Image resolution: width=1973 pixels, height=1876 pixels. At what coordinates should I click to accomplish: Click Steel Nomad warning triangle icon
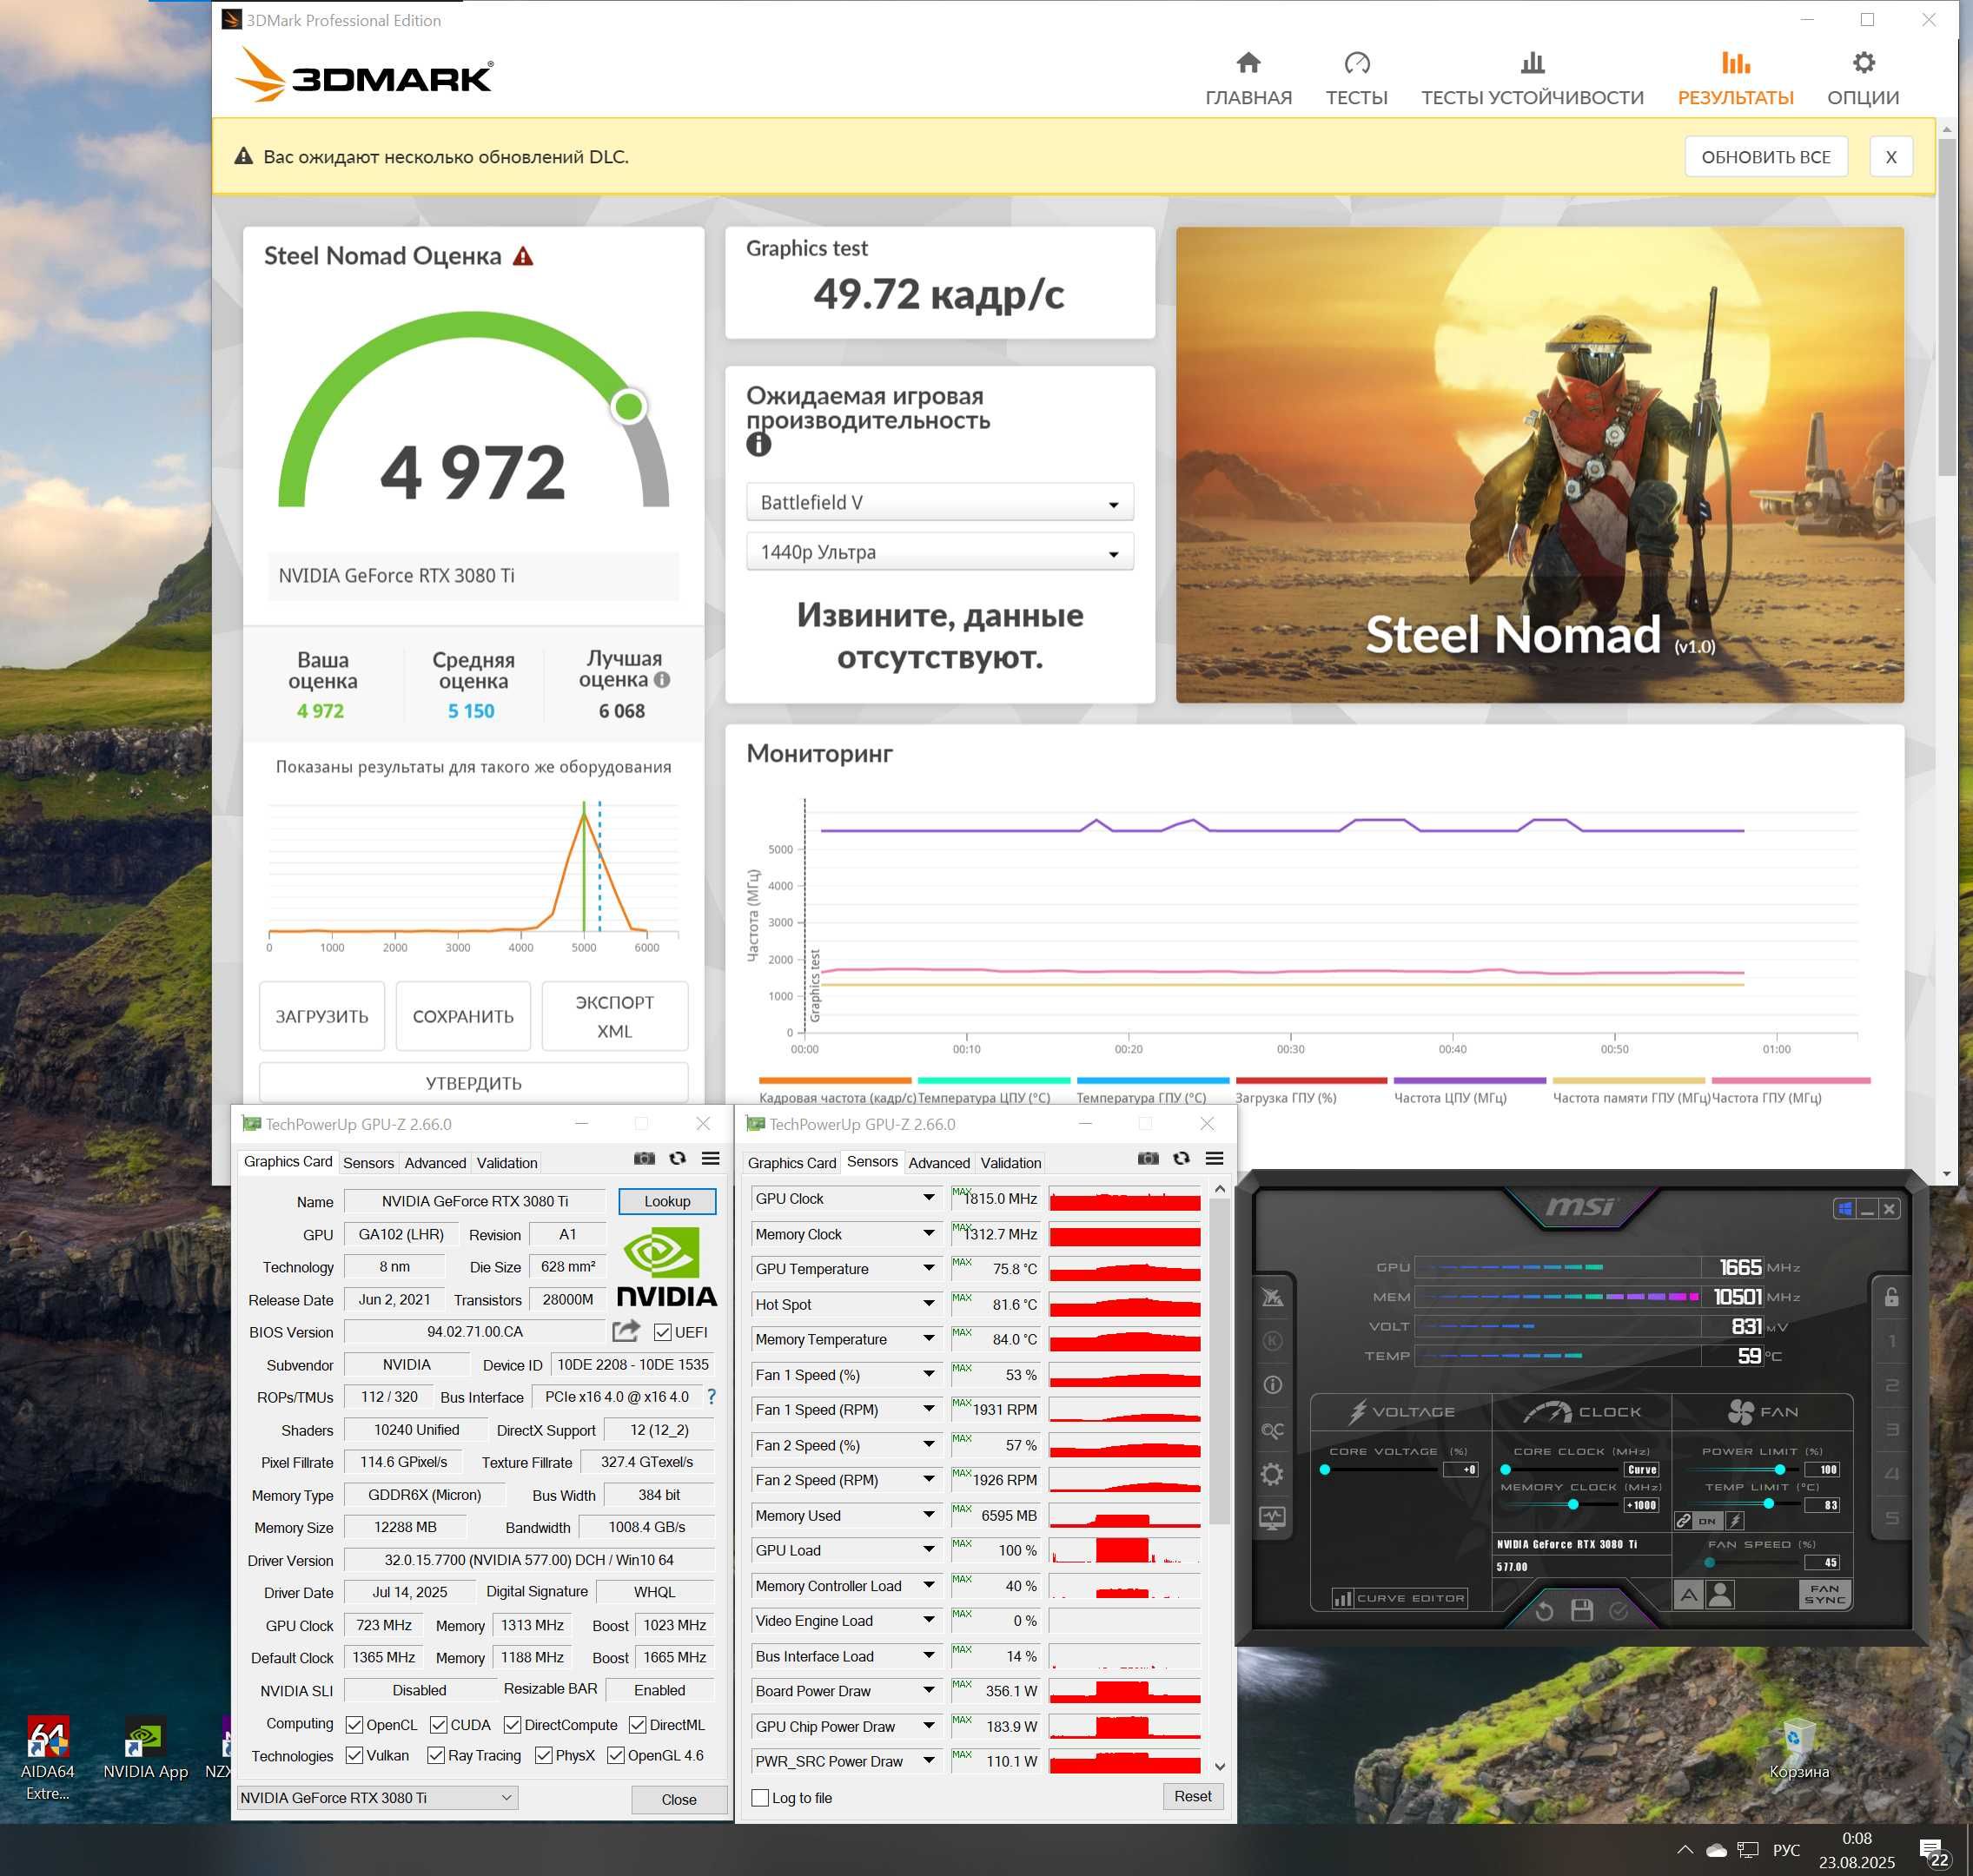click(x=523, y=257)
